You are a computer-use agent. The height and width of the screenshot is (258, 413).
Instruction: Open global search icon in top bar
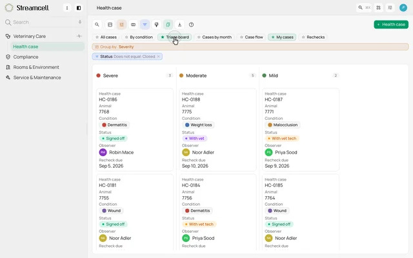point(360,8)
